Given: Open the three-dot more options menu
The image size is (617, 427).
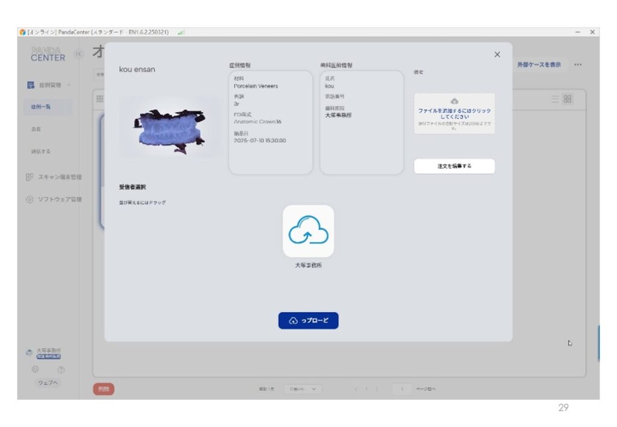Looking at the screenshot, I should pyautogui.click(x=578, y=64).
